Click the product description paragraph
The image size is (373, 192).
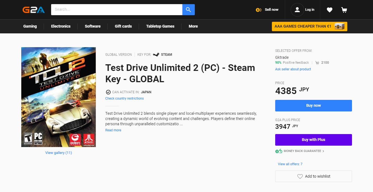point(181,119)
